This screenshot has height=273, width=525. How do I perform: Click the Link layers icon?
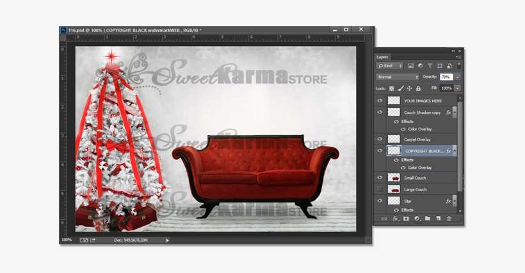click(x=384, y=219)
